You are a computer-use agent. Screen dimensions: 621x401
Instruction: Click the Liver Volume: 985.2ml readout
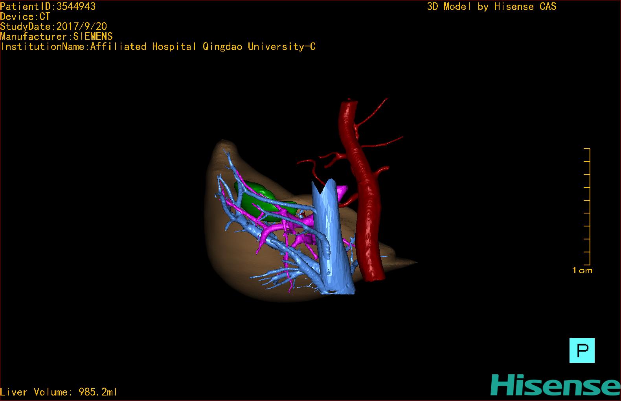click(x=59, y=392)
